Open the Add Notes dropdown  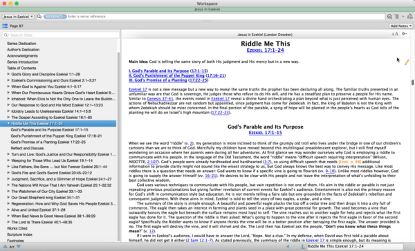pyautogui.click(x=401, y=26)
